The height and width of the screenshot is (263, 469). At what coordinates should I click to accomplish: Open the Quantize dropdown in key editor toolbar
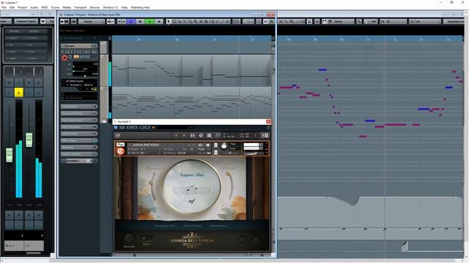coord(425,21)
